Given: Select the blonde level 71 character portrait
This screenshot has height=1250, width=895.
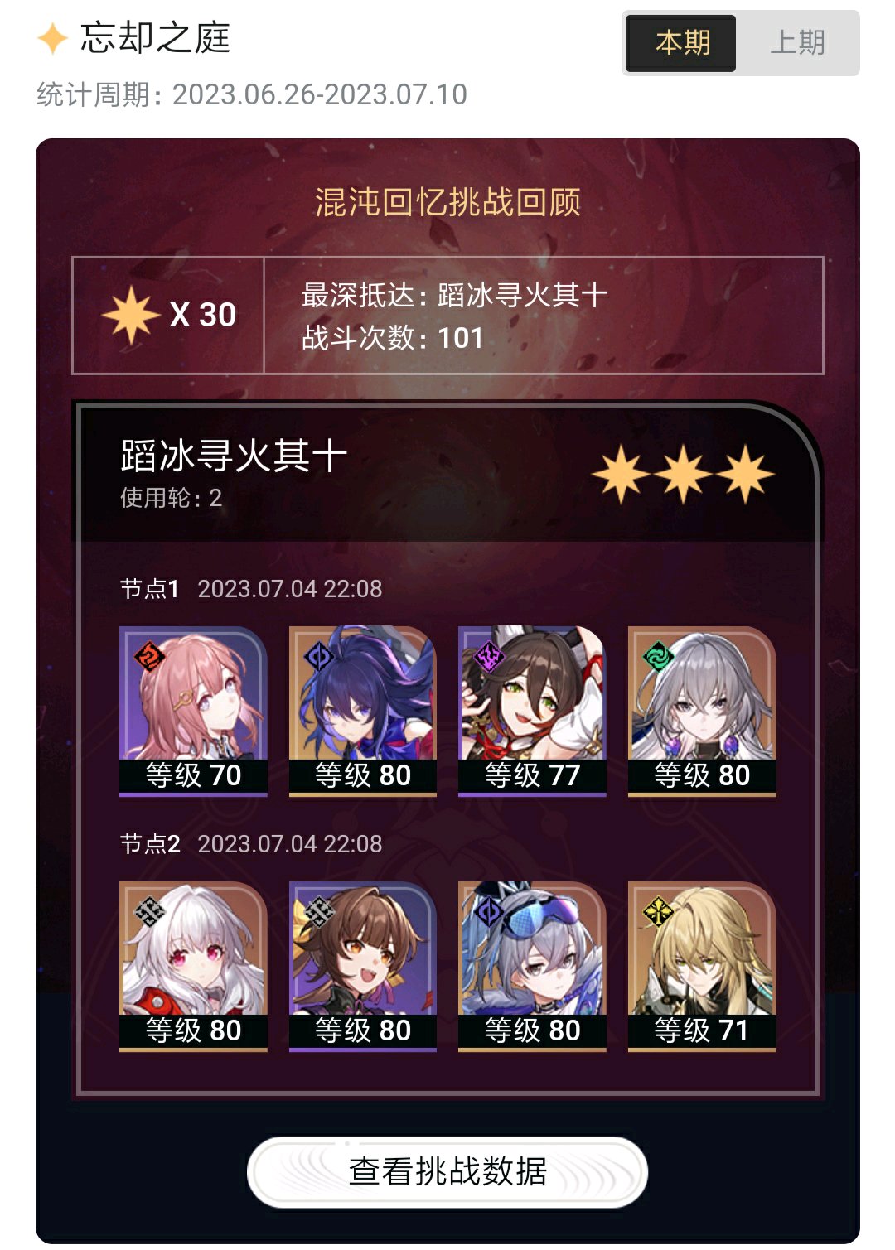Looking at the screenshot, I should pyautogui.click(x=702, y=967).
